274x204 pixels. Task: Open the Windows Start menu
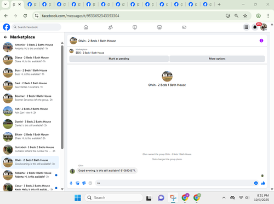point(78,197)
